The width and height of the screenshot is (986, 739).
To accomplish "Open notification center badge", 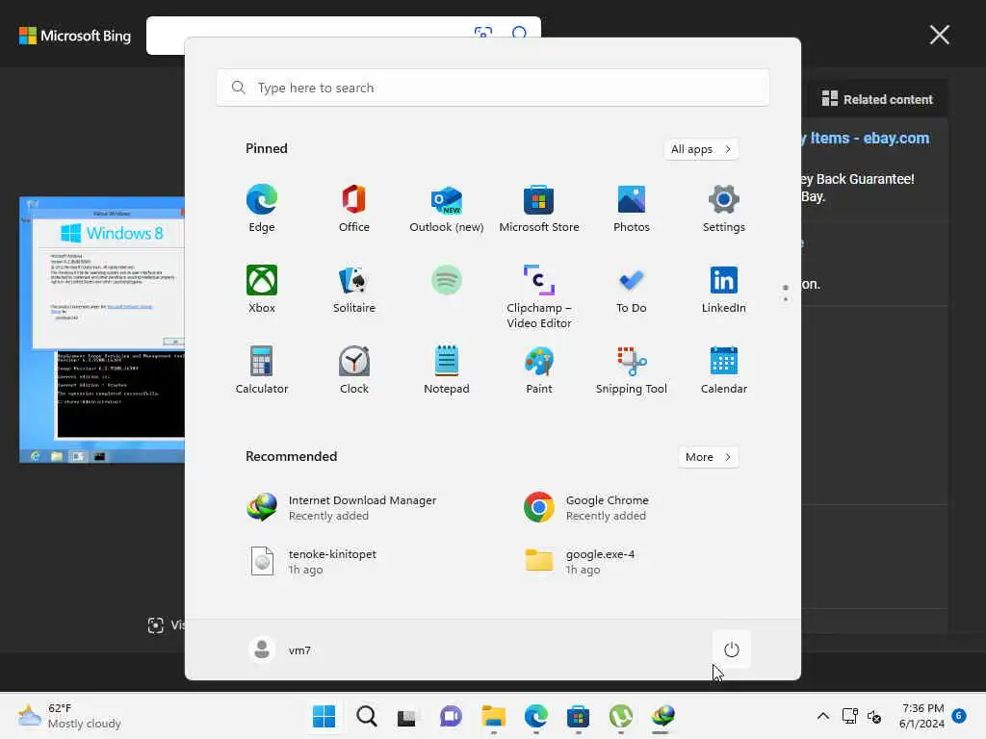I will click(959, 715).
